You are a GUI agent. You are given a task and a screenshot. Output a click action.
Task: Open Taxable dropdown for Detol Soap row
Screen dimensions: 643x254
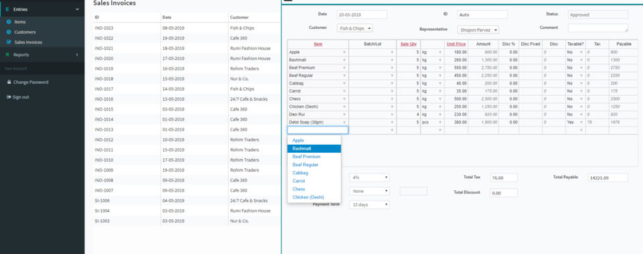click(x=575, y=122)
